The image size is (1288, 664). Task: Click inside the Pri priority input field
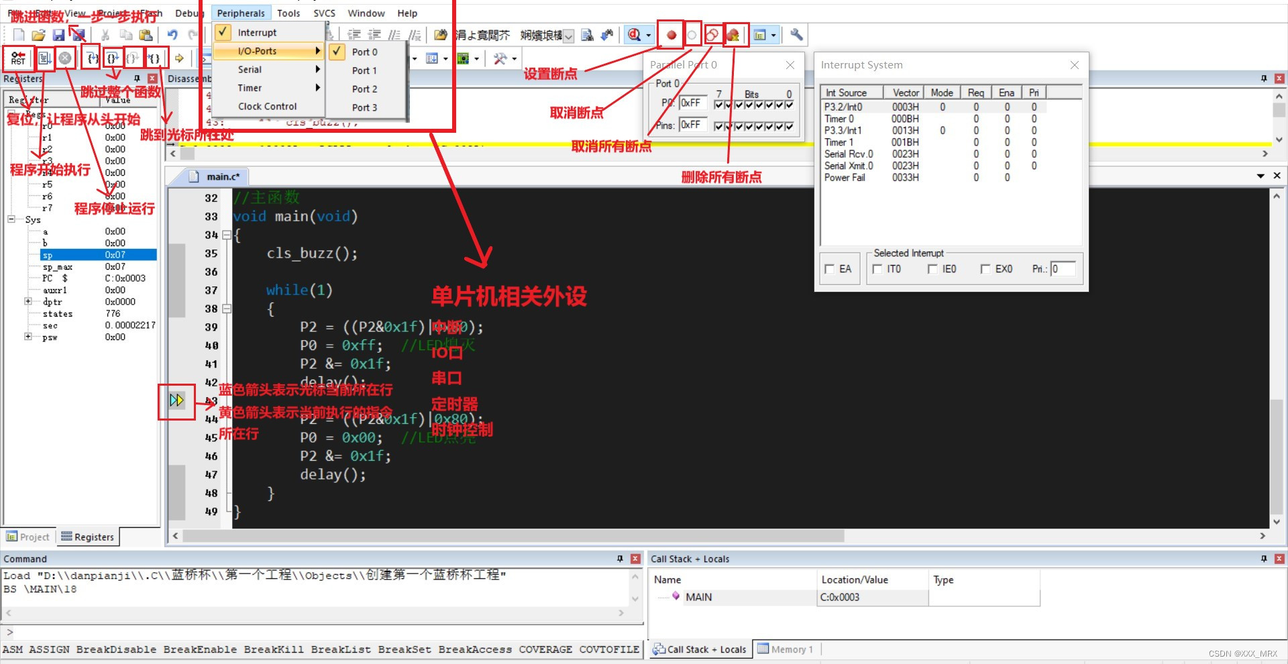coord(1063,269)
